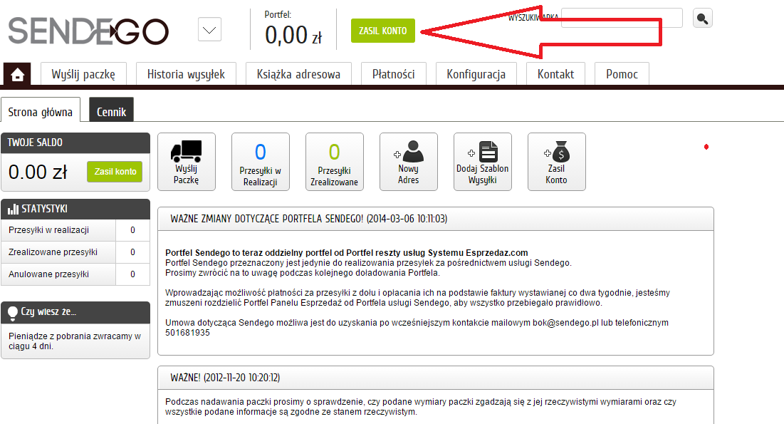784x424 pixels.
Task: Click the phone number 501681935
Action: (x=187, y=333)
